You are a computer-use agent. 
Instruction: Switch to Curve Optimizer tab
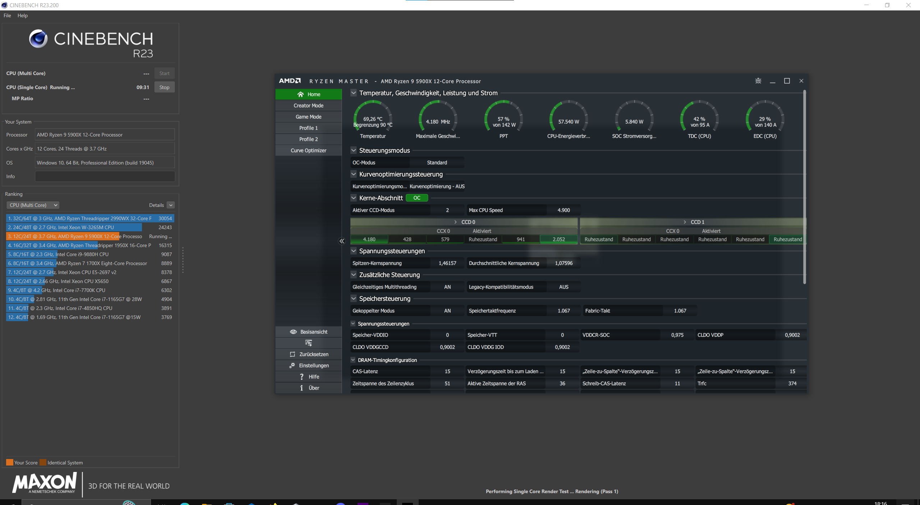308,150
